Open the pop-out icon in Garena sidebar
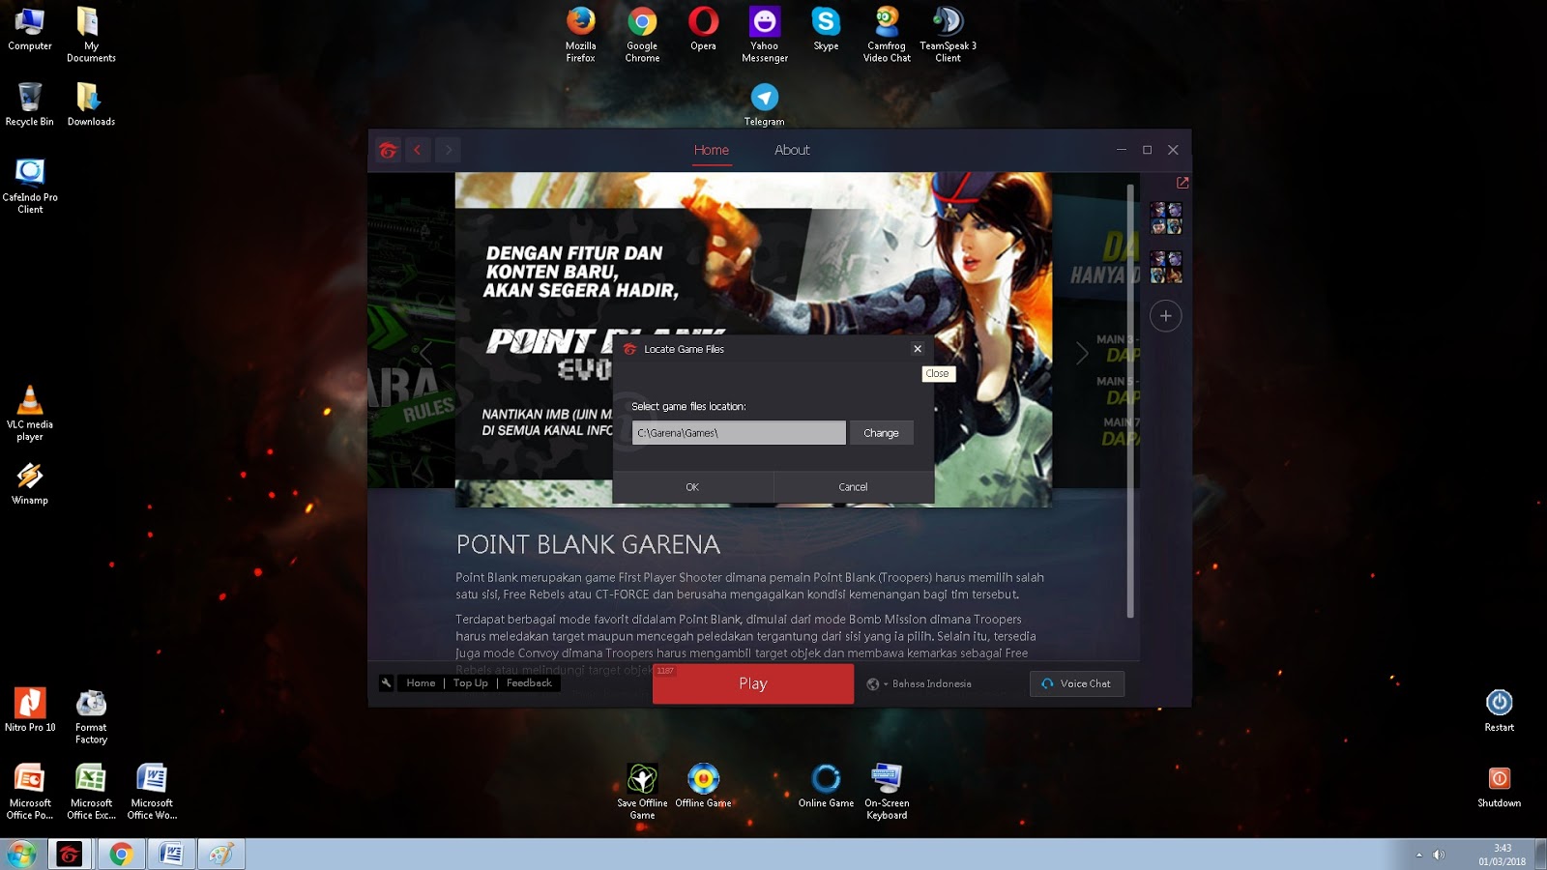The height and width of the screenshot is (870, 1547). pyautogui.click(x=1182, y=183)
